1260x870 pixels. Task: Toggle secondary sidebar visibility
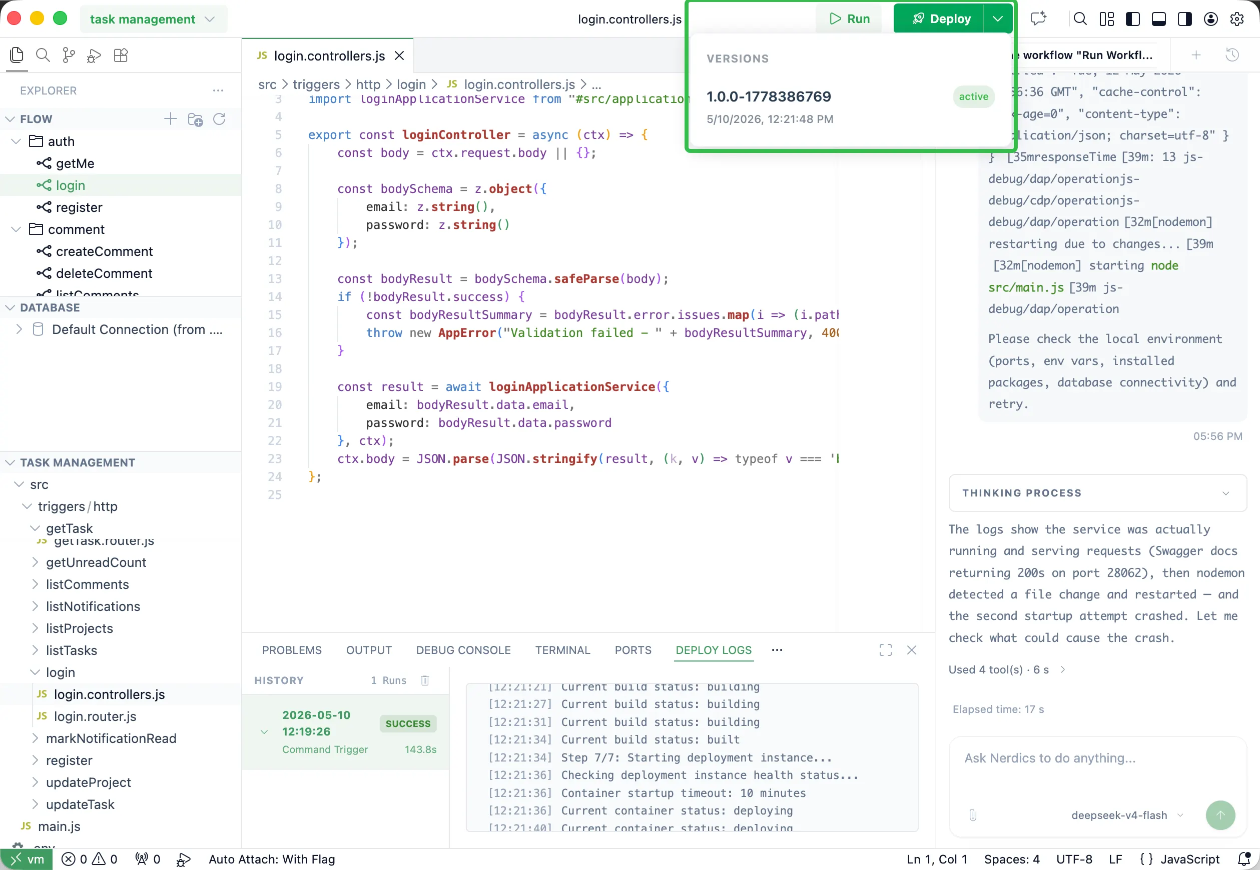[x=1185, y=19]
